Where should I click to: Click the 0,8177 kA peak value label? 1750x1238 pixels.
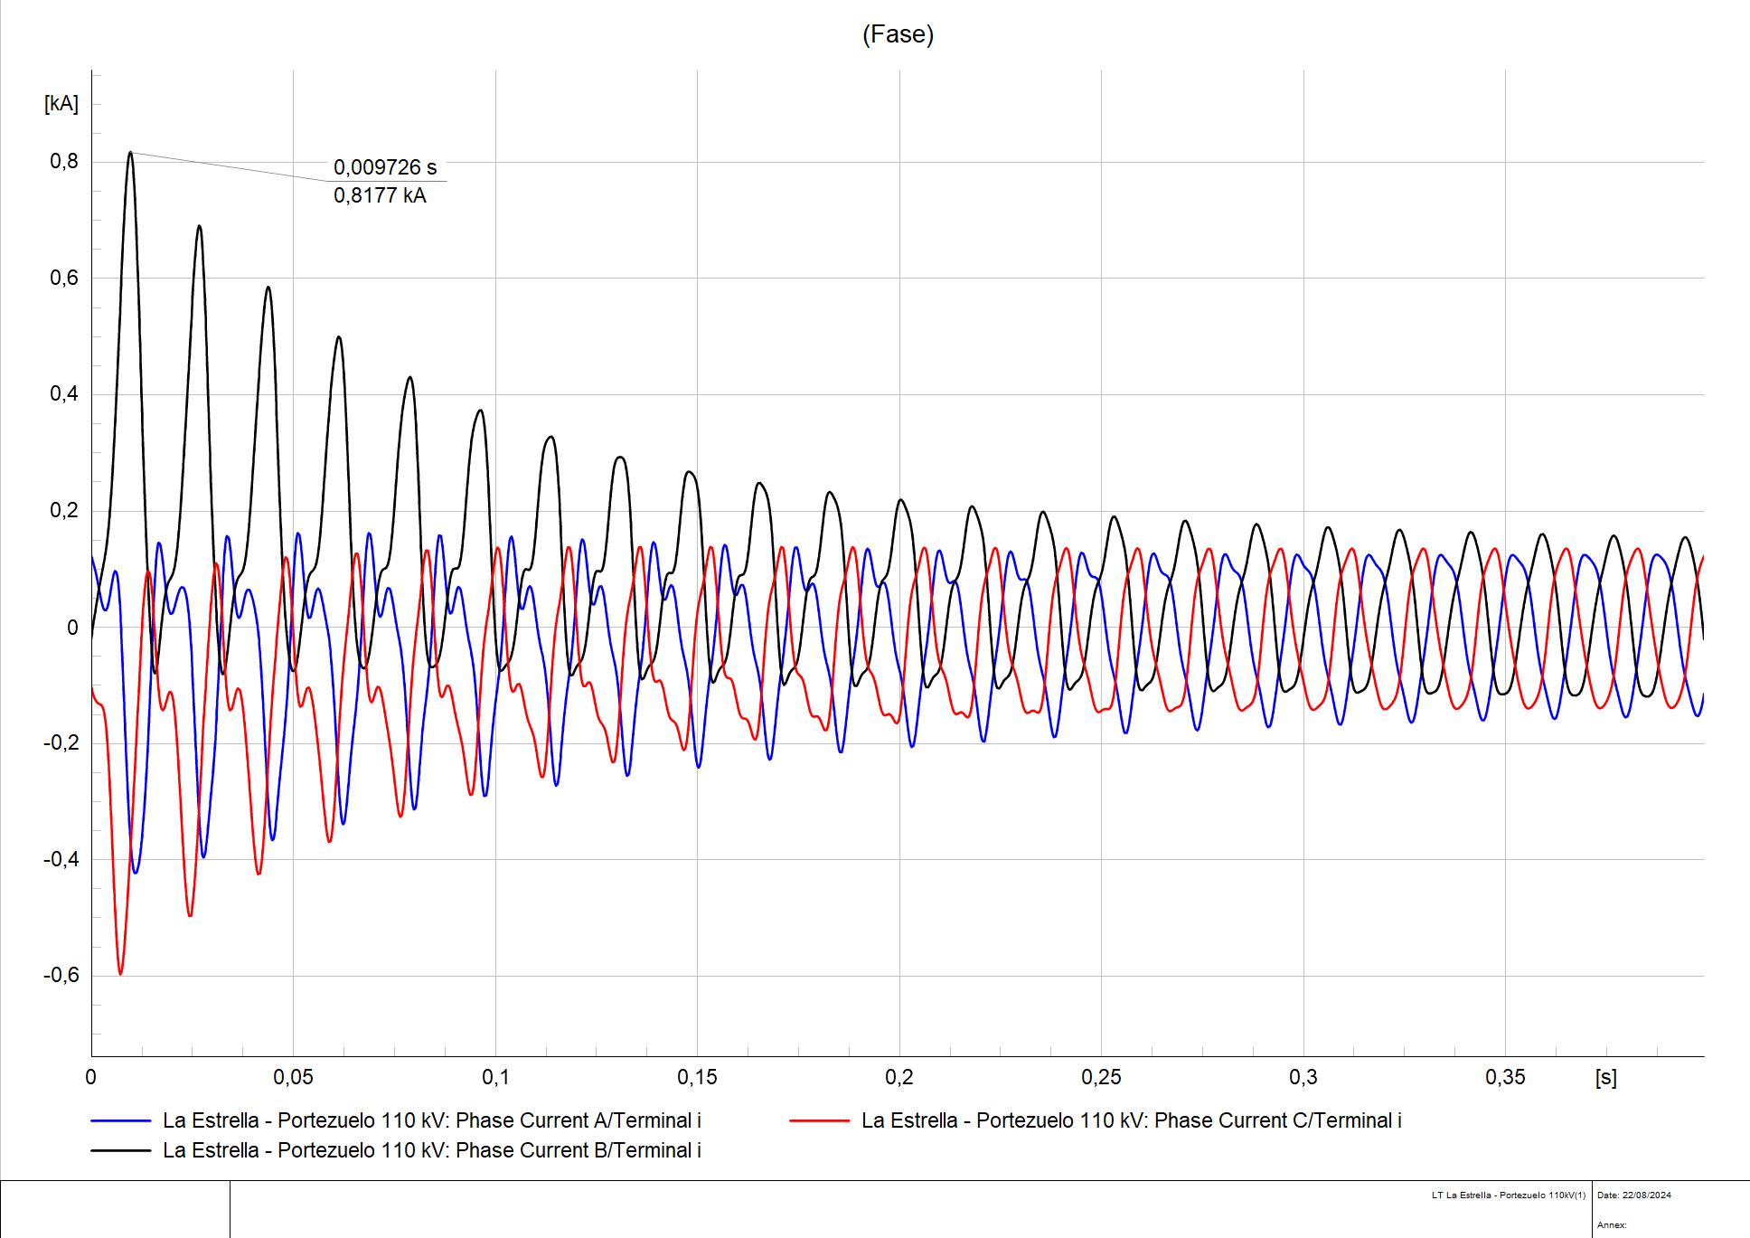pos(380,195)
